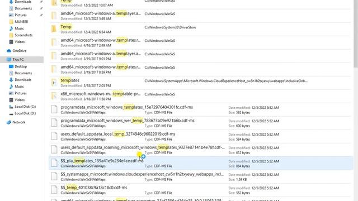Select x86_microsoft-windows-m..-temptable folder
Image resolution: width=358 pixels, height=201 pixels.
200,96
